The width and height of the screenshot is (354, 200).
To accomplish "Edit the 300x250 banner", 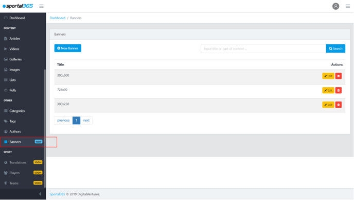I will (328, 105).
